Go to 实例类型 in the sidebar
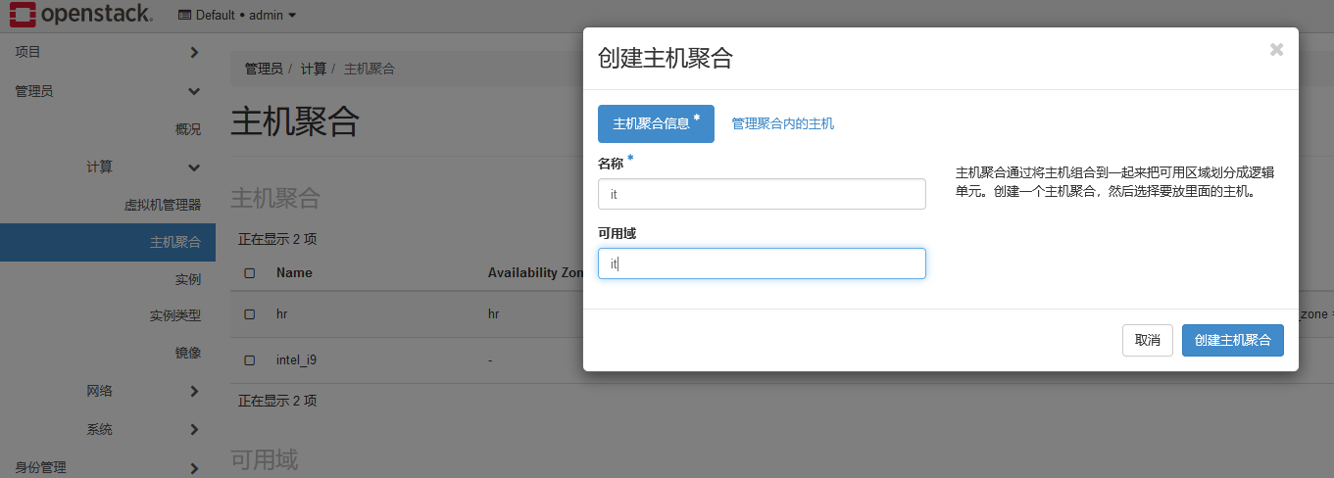The image size is (1334, 478). coord(174,315)
